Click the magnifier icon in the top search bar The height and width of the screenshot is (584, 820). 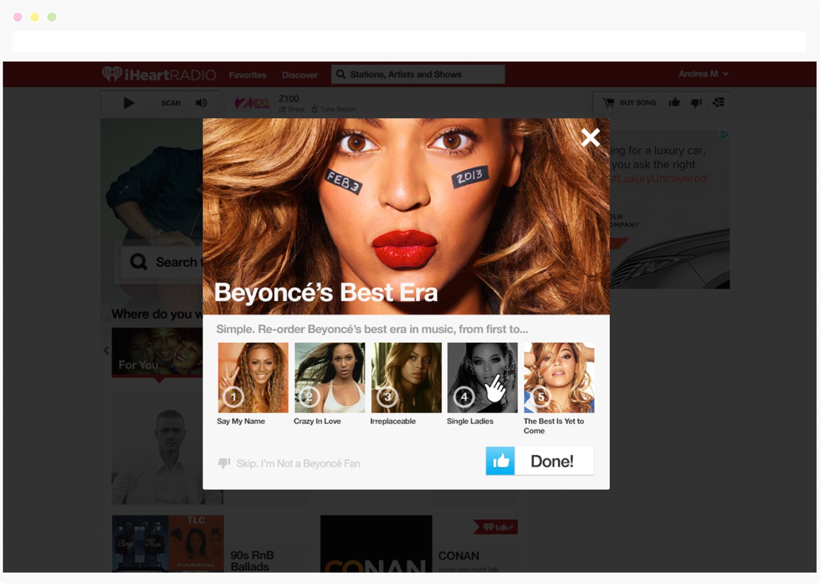pos(341,74)
